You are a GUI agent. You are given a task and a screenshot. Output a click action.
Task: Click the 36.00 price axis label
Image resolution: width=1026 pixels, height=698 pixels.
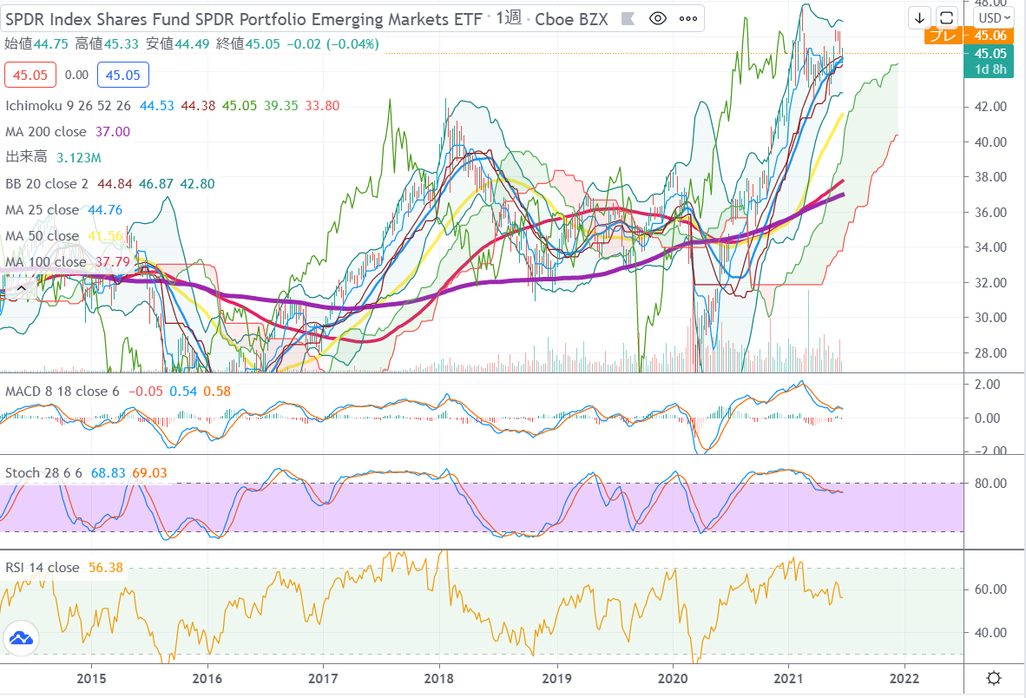[990, 212]
